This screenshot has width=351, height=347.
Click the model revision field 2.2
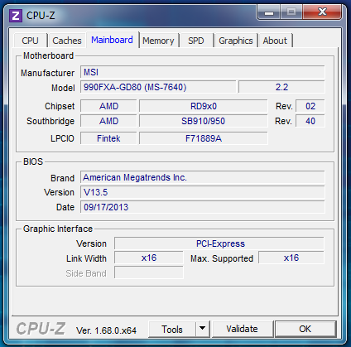[x=281, y=87]
